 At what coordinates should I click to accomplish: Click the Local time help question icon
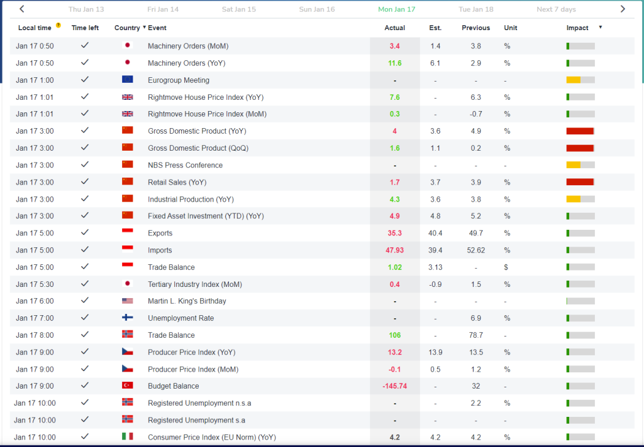[x=58, y=25]
